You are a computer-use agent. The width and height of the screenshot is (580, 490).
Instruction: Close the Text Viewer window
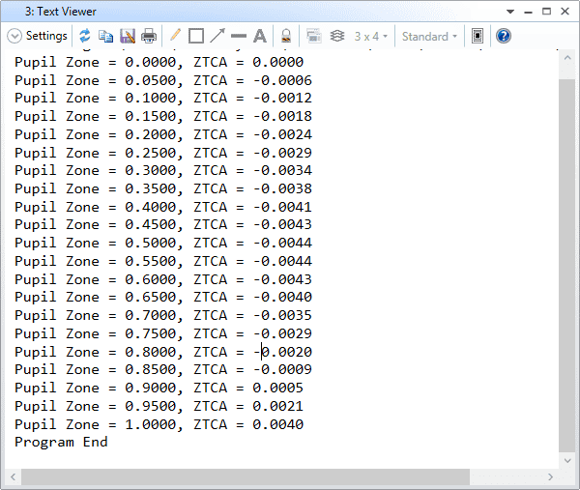click(565, 12)
